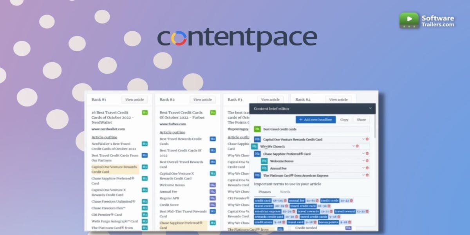This screenshot has width=470, height=235.
Task: Open dropdown on Chase Sapphire Preferred editor row
Action: coord(363,154)
